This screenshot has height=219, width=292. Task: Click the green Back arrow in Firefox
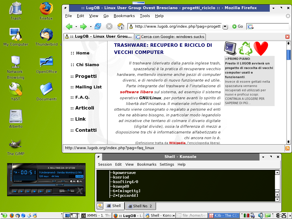(69, 27)
